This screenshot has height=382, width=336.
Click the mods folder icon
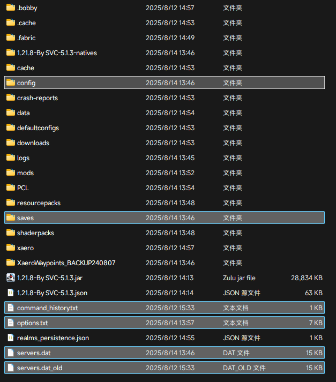coord(11,173)
